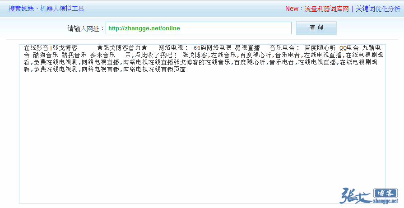Click the text 64码网络电视
The height and width of the screenshot is (208, 404).
pyautogui.click(x=212, y=48)
